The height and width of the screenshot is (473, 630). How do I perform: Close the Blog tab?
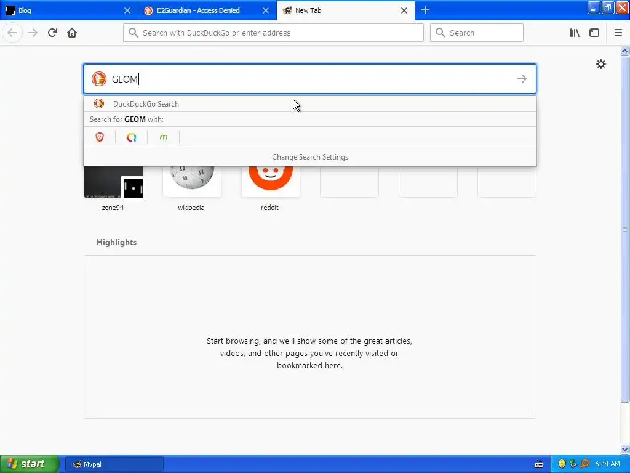coord(127,10)
